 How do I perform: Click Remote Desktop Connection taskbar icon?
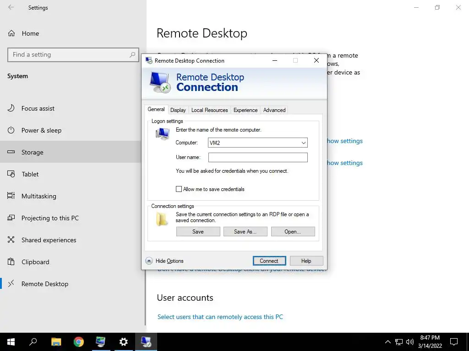(146, 342)
